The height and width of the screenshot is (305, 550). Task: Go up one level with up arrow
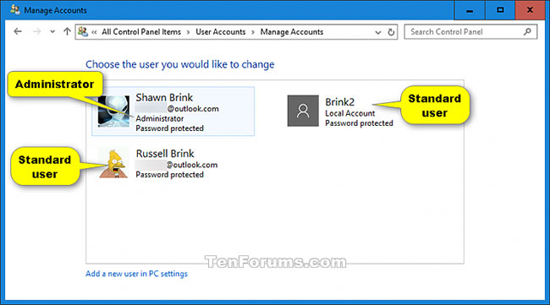point(67,31)
